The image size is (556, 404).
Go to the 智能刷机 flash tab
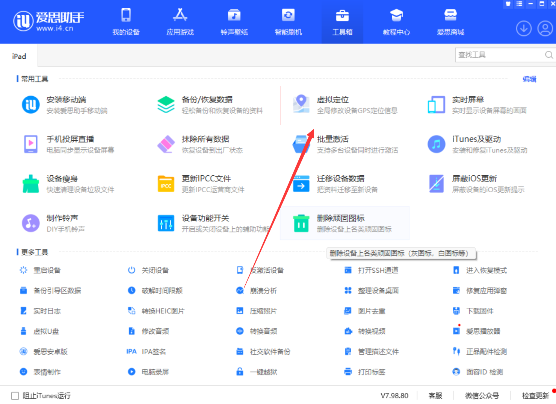(288, 22)
